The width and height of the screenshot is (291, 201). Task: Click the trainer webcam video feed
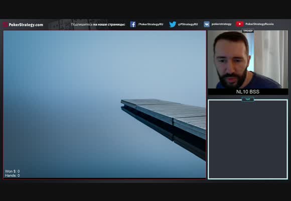coord(248,59)
